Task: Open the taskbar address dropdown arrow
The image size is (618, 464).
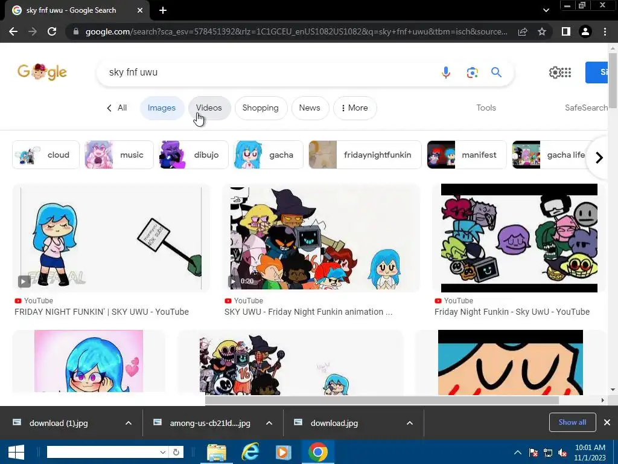Action: click(163, 452)
